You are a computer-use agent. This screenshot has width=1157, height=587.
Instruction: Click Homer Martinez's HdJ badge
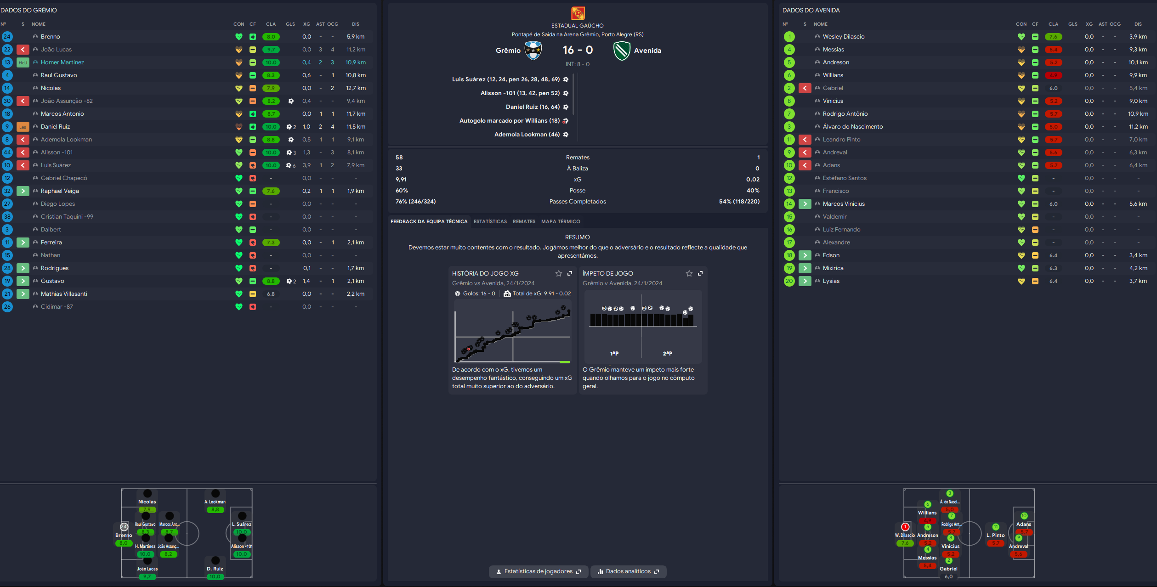[x=23, y=62]
